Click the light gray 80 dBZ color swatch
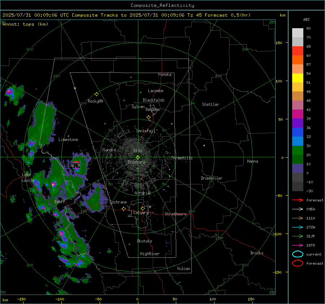Image resolution: width=325 pixels, height=304 pixels. coord(298,33)
